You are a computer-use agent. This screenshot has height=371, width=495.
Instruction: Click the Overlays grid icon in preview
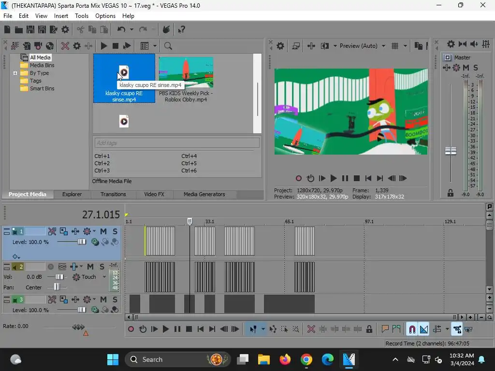pyautogui.click(x=395, y=46)
